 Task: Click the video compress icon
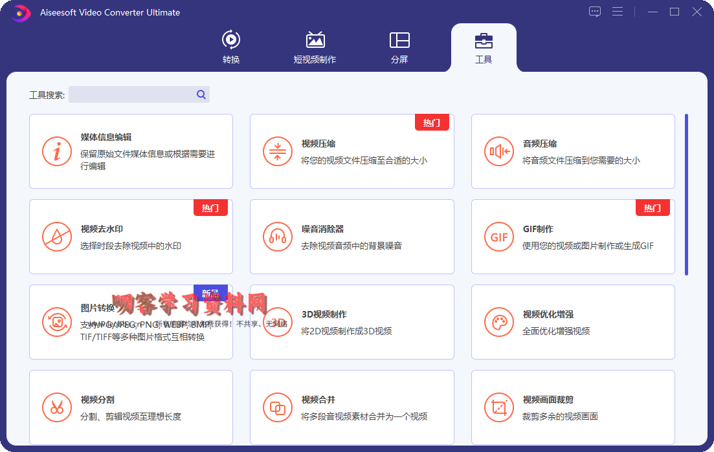[278, 152]
